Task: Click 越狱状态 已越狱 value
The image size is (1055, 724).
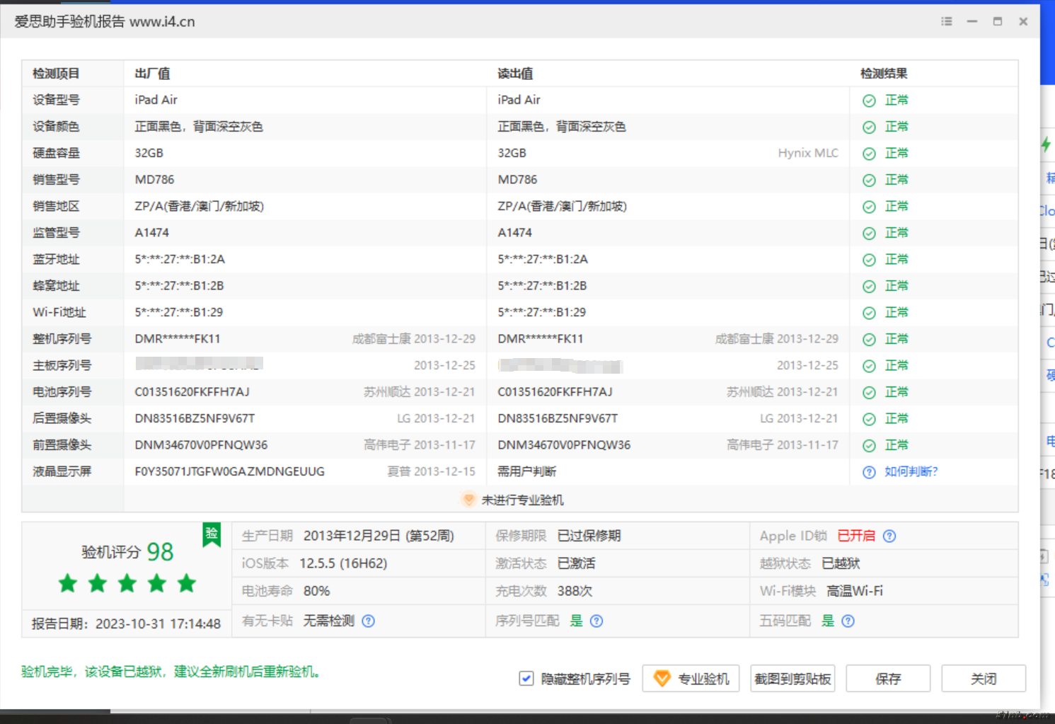Action: pyautogui.click(x=841, y=563)
